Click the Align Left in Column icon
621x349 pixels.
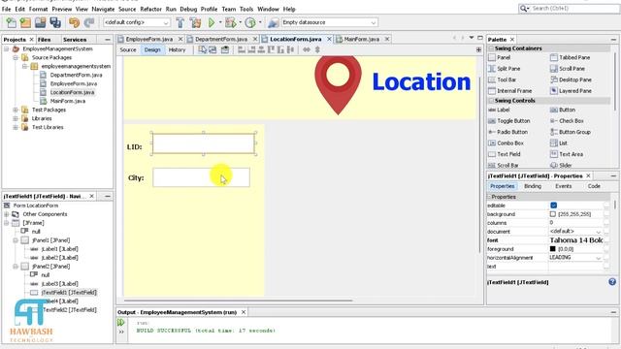242,49
